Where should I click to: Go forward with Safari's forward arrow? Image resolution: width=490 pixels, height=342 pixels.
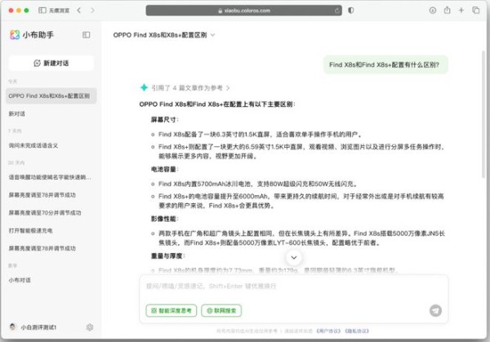[x=92, y=11]
